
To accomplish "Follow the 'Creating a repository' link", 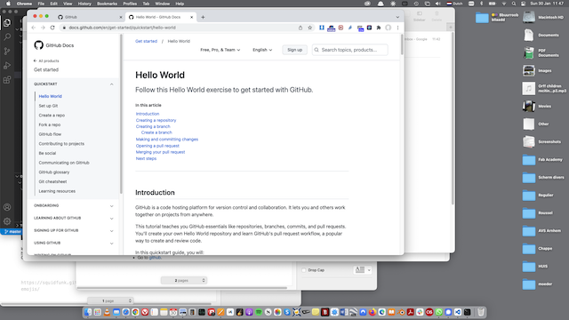I will pos(156,120).
